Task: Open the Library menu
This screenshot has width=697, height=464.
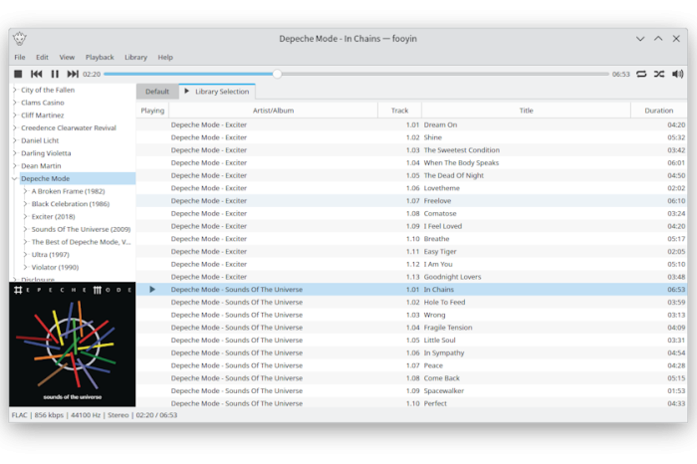Action: click(135, 58)
